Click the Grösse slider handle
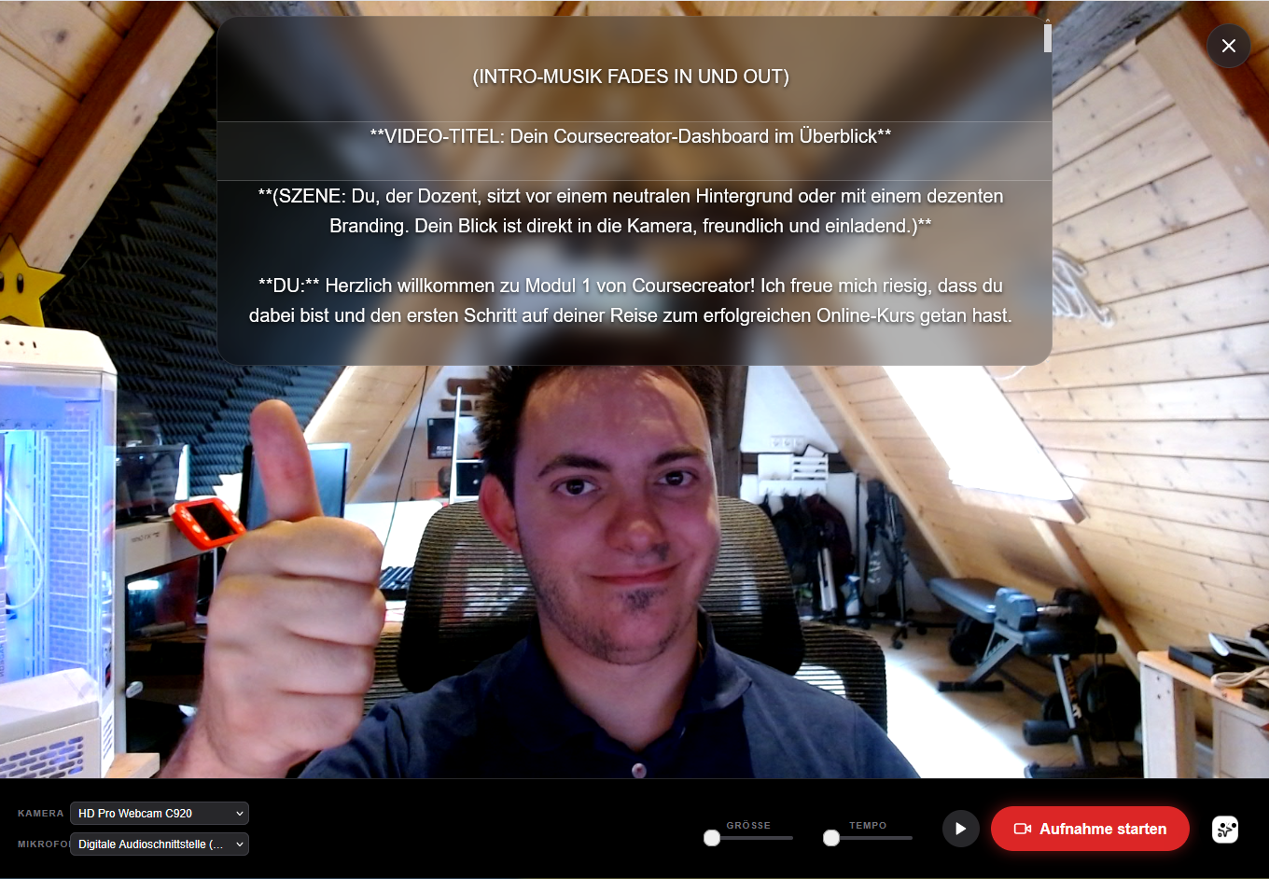The height and width of the screenshot is (879, 1269). click(x=712, y=838)
